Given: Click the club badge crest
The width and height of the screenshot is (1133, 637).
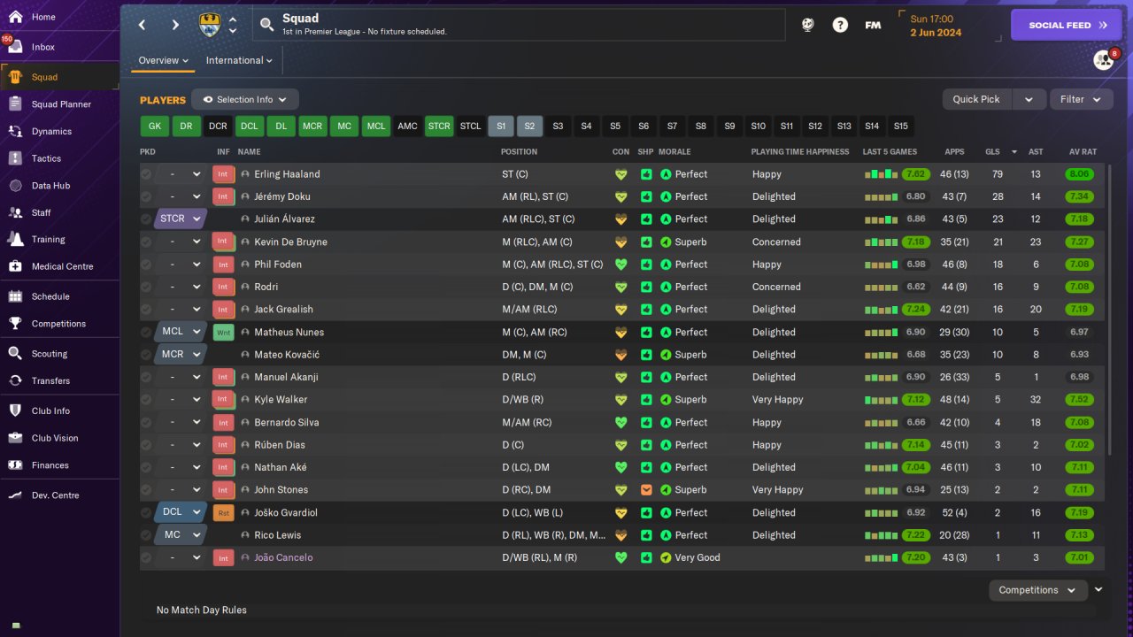Looking at the screenshot, I should [x=210, y=25].
